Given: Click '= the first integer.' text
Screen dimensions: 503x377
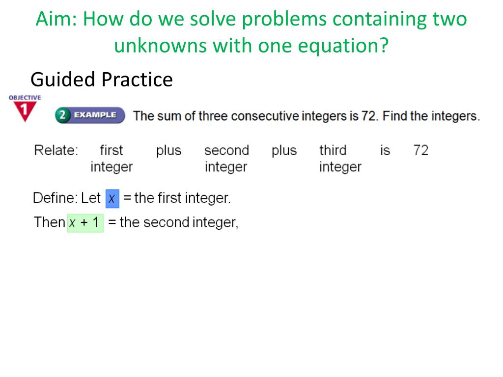Looking at the screenshot, I should click(177, 198).
